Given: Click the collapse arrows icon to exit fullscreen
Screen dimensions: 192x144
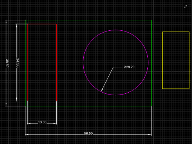Looking at the screenshot, I should click(185, 7).
